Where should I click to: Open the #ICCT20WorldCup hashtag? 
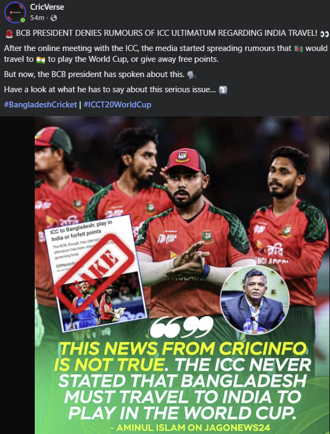[117, 105]
